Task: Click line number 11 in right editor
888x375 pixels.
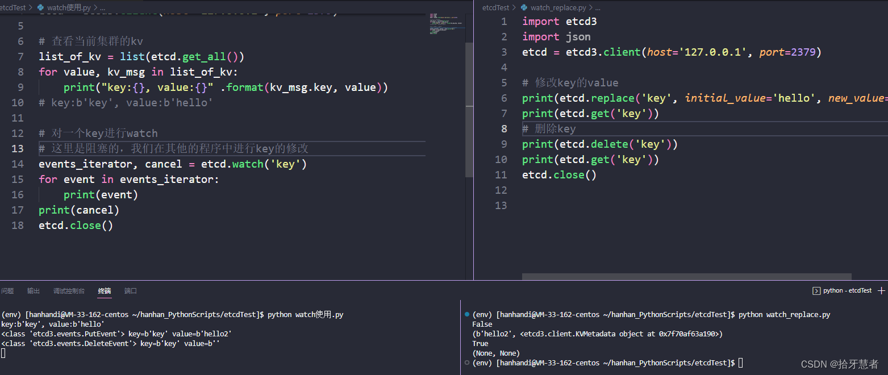Action: (501, 175)
